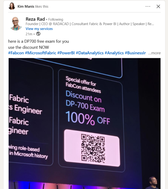The height and width of the screenshot is (189, 168).
Task: Open the DP-700 exam discount image
Action: 84,124
